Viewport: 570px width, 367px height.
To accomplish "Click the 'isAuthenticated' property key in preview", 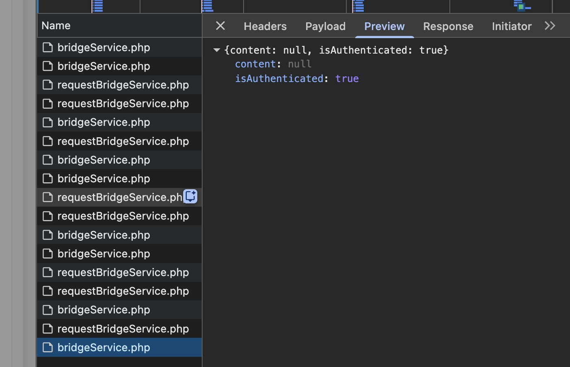I will coord(279,78).
